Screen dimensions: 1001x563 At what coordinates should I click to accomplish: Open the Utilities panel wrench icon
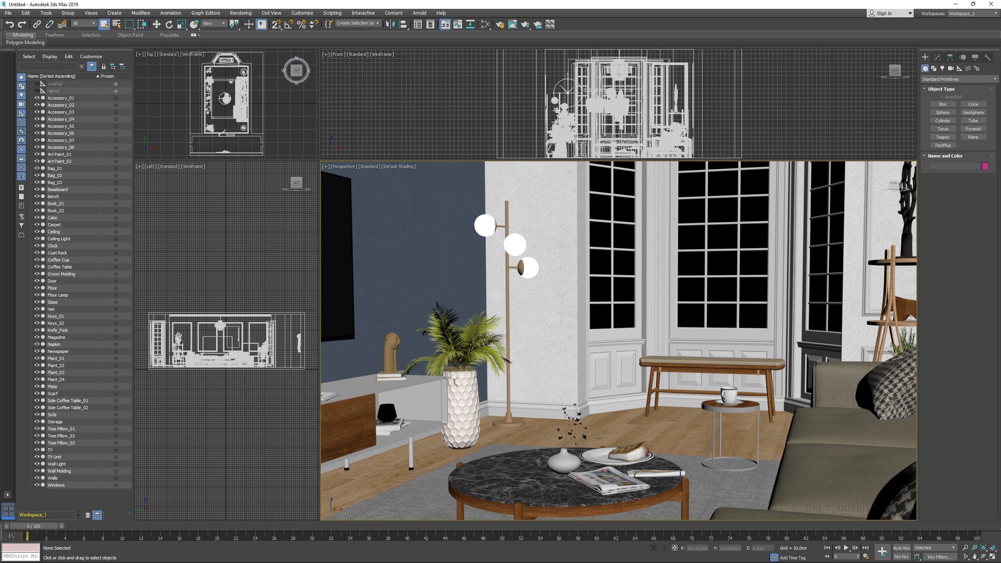point(987,57)
